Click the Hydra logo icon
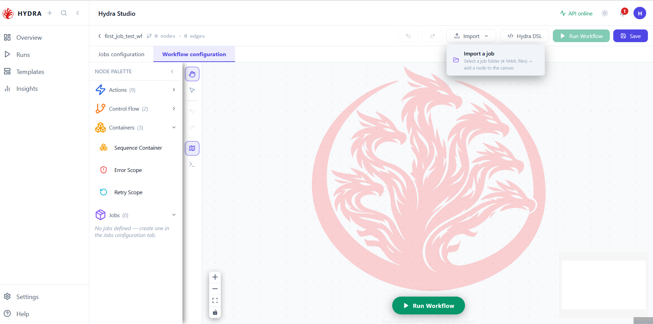The height and width of the screenshot is (324, 653). point(8,13)
